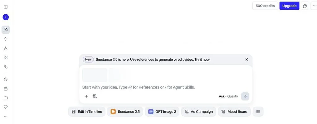317x124 pixels.
Task: Click the Upgrade button
Action: tap(289, 6)
